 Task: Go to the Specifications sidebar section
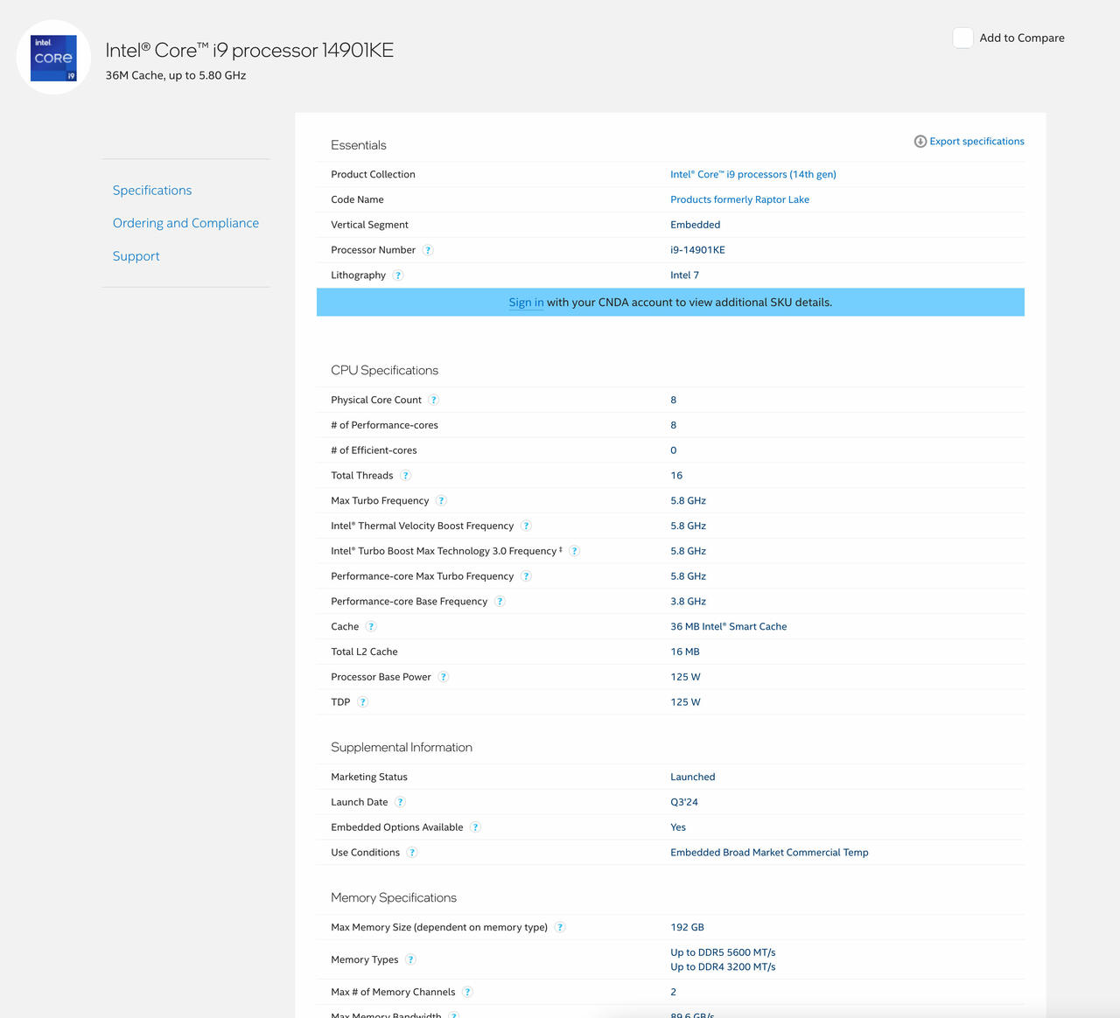pyautogui.click(x=152, y=191)
